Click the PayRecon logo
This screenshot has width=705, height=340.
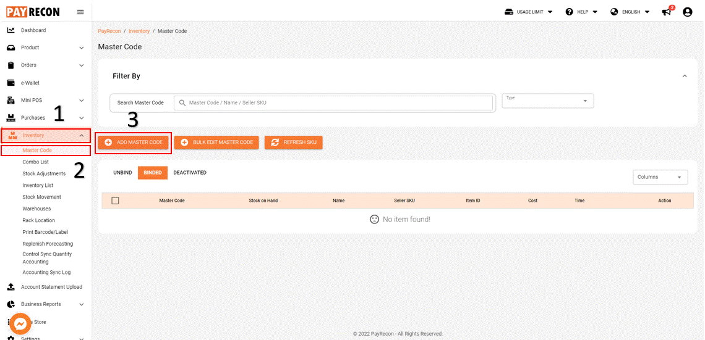(x=33, y=12)
